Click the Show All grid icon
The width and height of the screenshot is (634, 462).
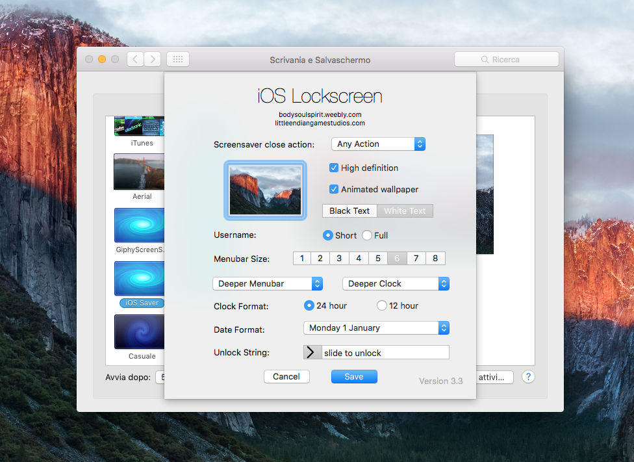coord(177,58)
